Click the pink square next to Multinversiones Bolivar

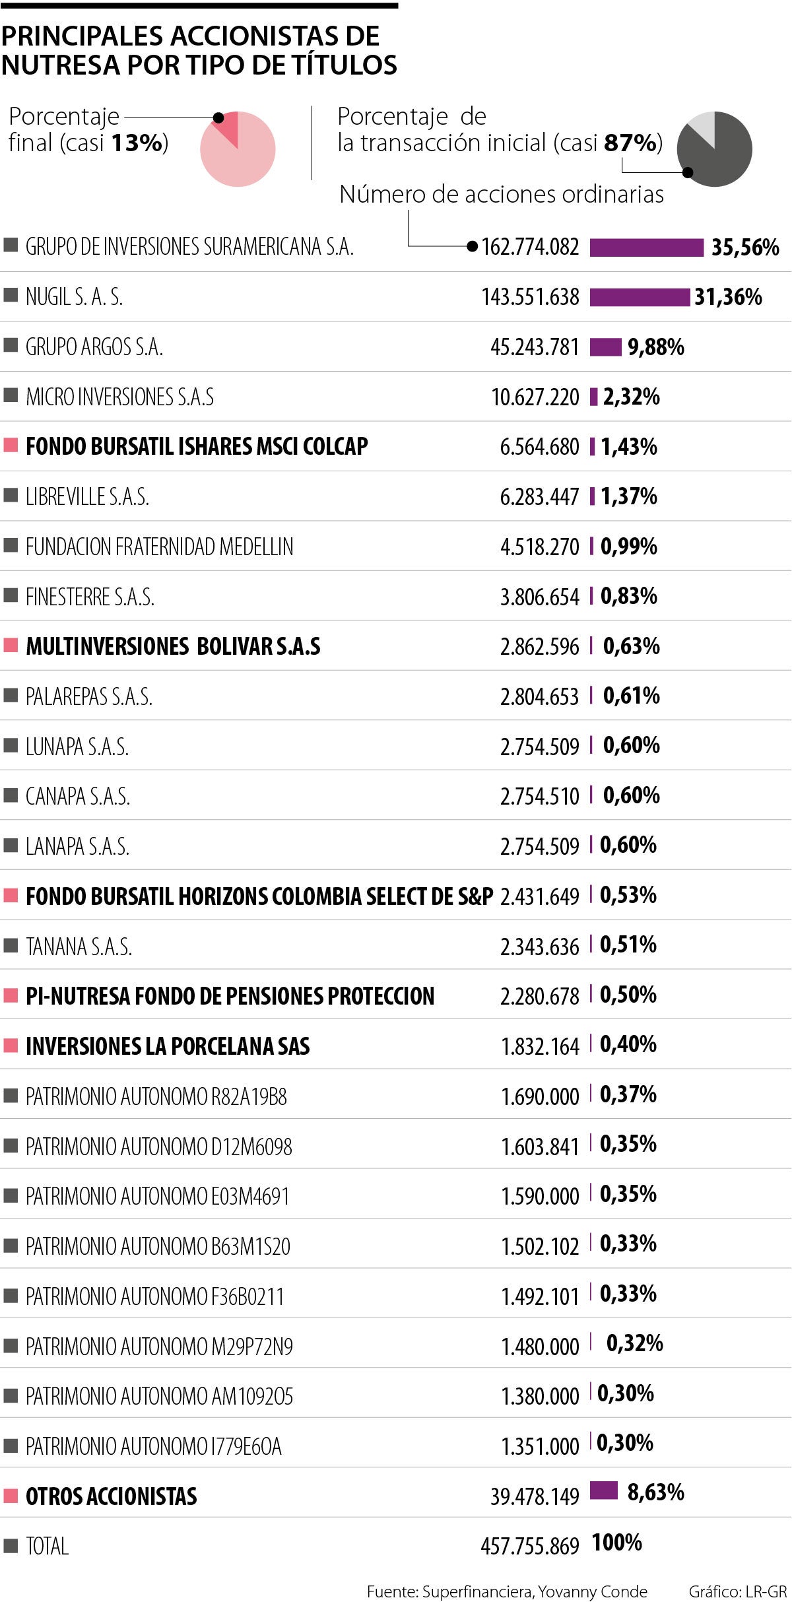point(11,645)
